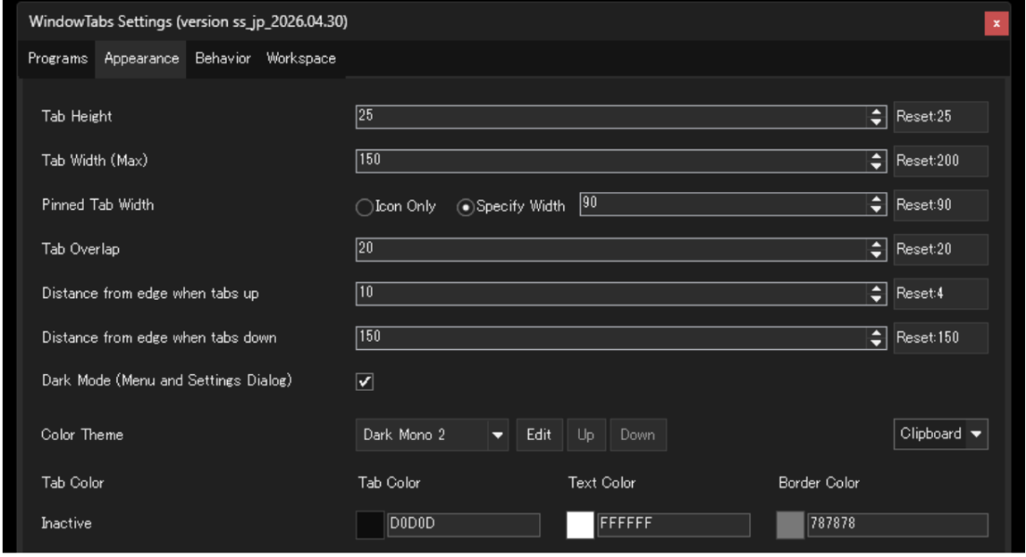Increase Pinned Tab Width value
Screen dimensions: 1026x557
pos(876,200)
